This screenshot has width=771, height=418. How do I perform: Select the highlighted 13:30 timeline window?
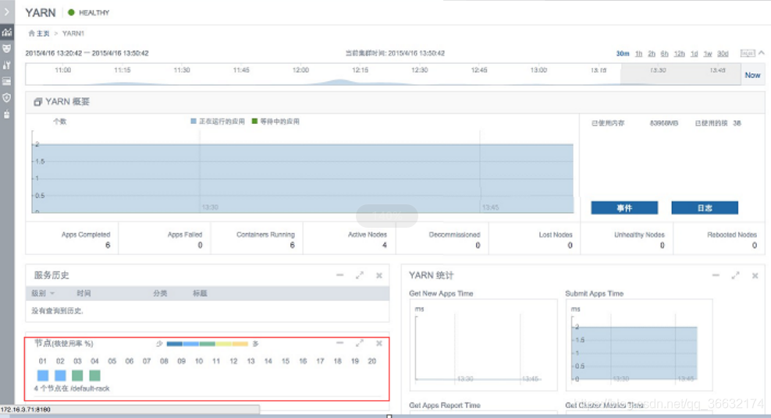(x=680, y=74)
